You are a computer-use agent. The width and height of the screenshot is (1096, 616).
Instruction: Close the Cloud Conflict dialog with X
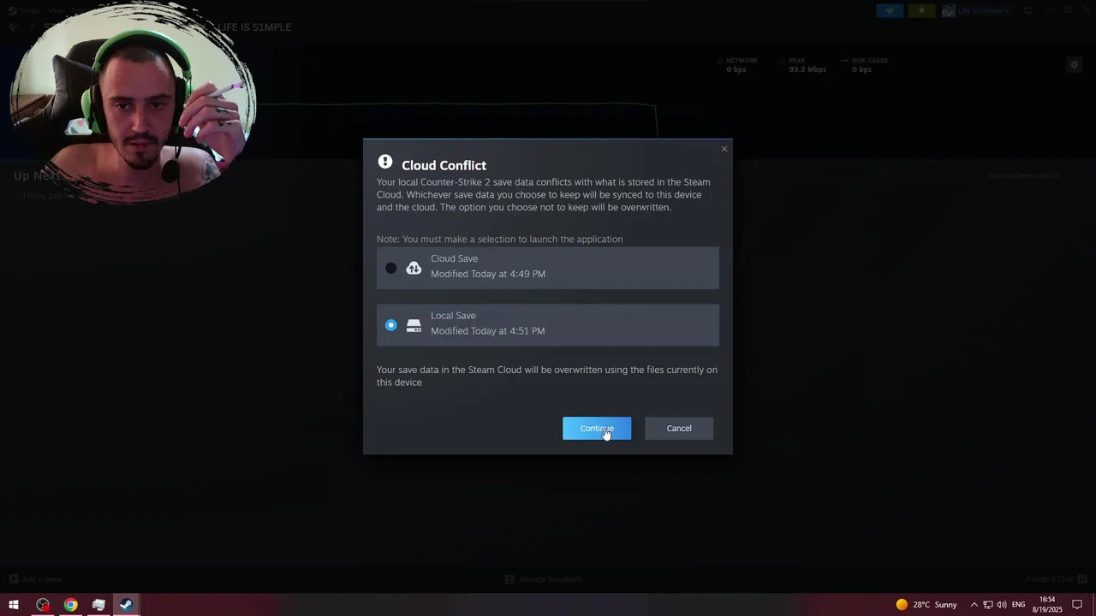724,149
